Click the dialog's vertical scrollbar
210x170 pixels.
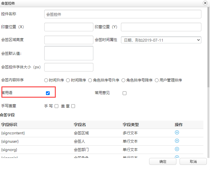209,57
